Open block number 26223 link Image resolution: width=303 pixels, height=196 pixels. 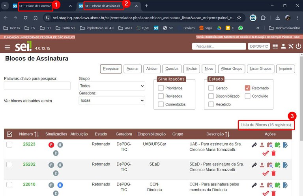coord(29,144)
